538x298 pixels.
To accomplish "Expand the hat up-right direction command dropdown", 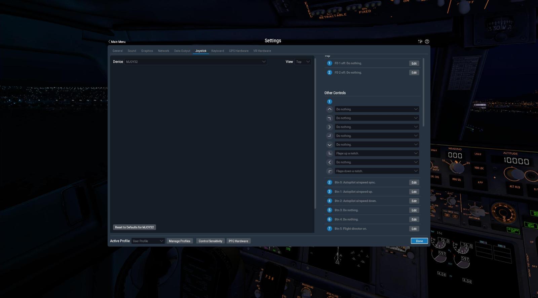I will click(x=377, y=118).
